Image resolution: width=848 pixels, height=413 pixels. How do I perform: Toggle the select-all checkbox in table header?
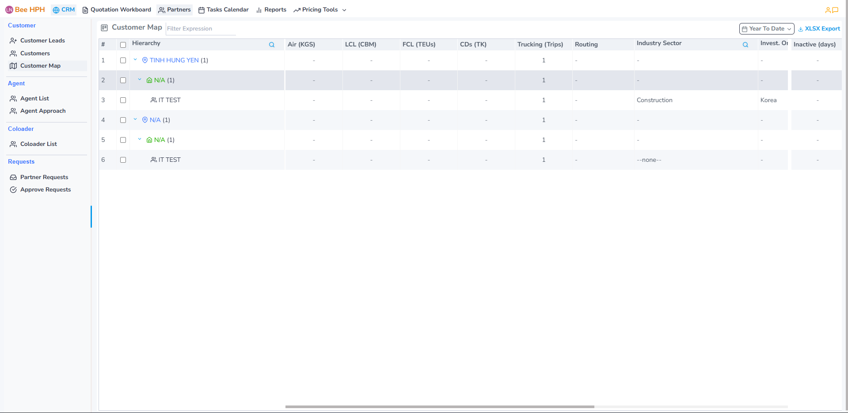click(123, 45)
